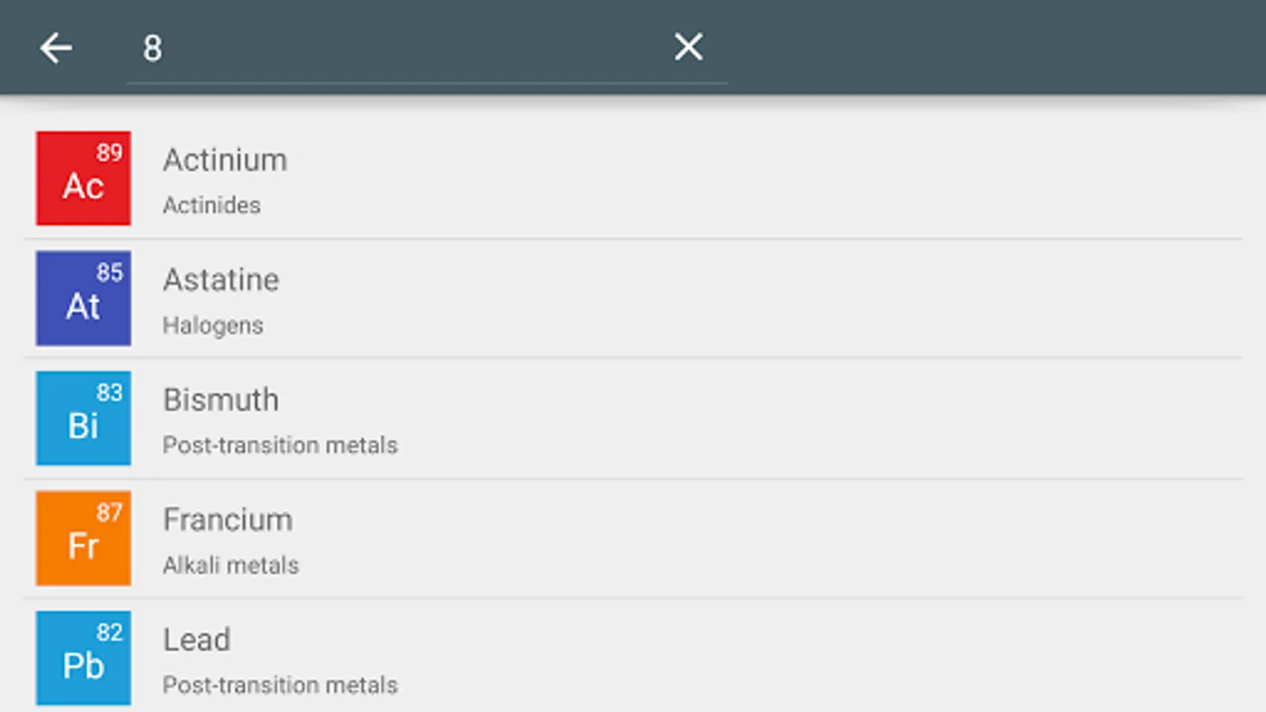Select the Pb element tile
The image size is (1266, 712).
(x=83, y=658)
